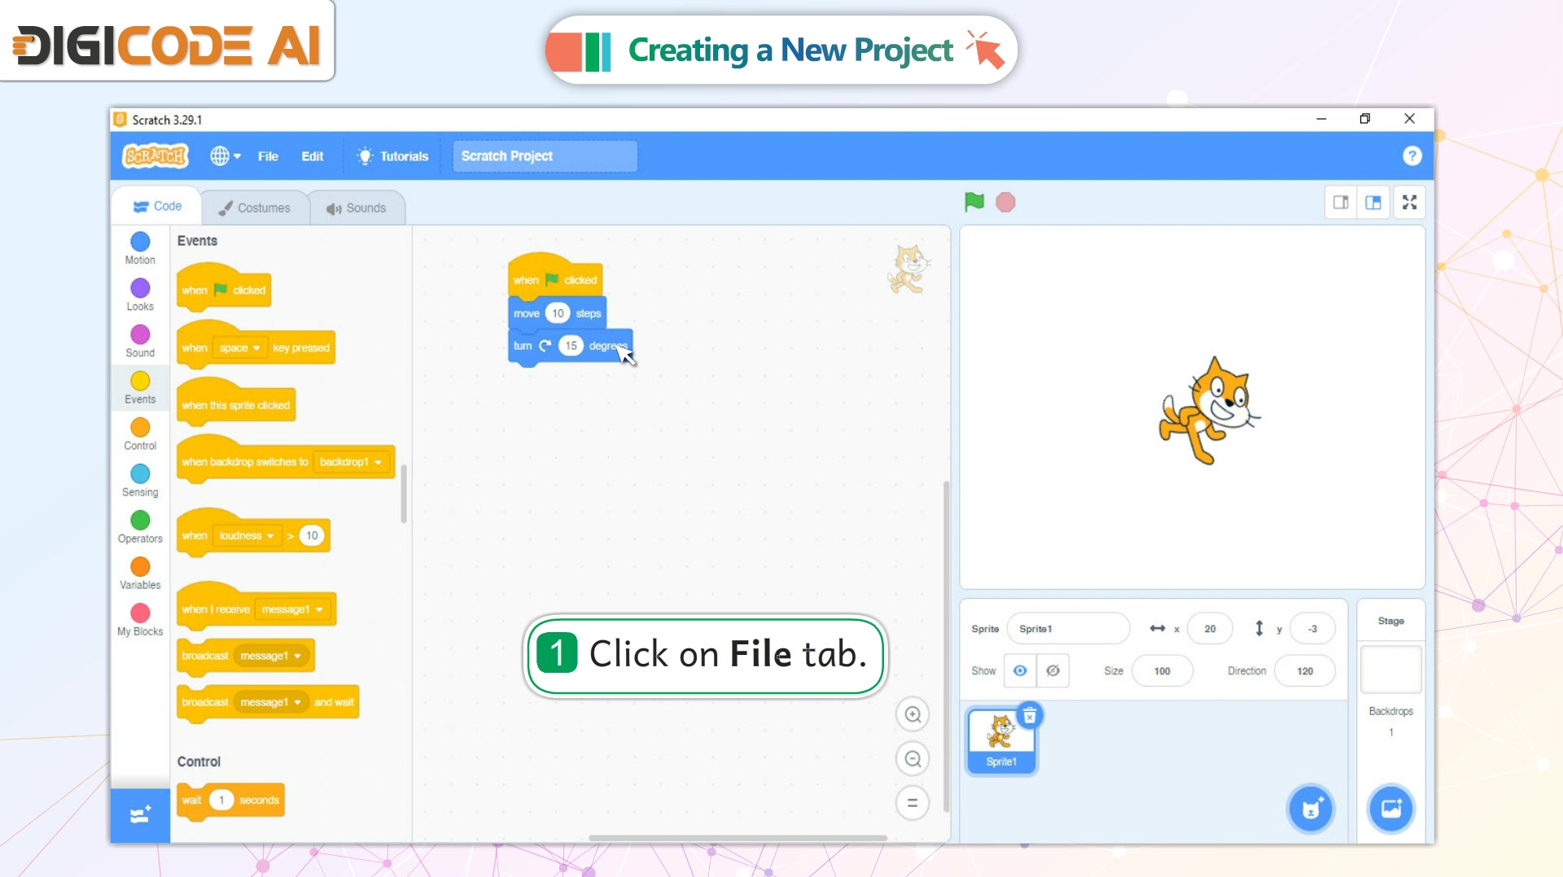Screen dimensions: 1563x877
Task: Select the Events block category
Action: pyautogui.click(x=140, y=388)
